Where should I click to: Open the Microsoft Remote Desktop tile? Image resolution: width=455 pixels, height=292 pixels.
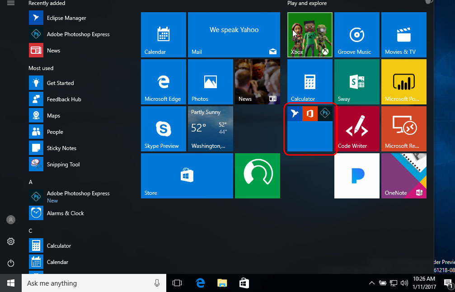point(404,129)
